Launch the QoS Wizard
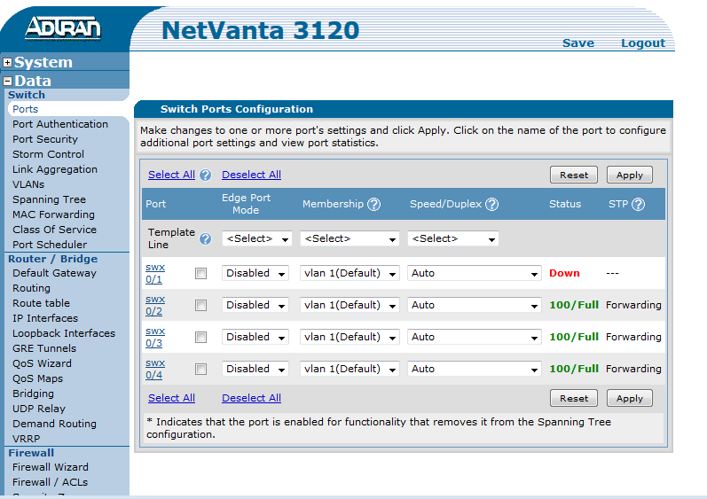Screen dimensions: 707x499 tap(42, 364)
